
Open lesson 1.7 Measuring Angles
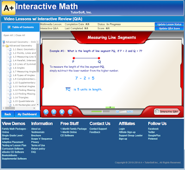point(25,72)
